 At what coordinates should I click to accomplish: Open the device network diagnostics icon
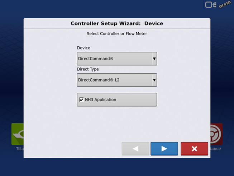coord(211,5)
